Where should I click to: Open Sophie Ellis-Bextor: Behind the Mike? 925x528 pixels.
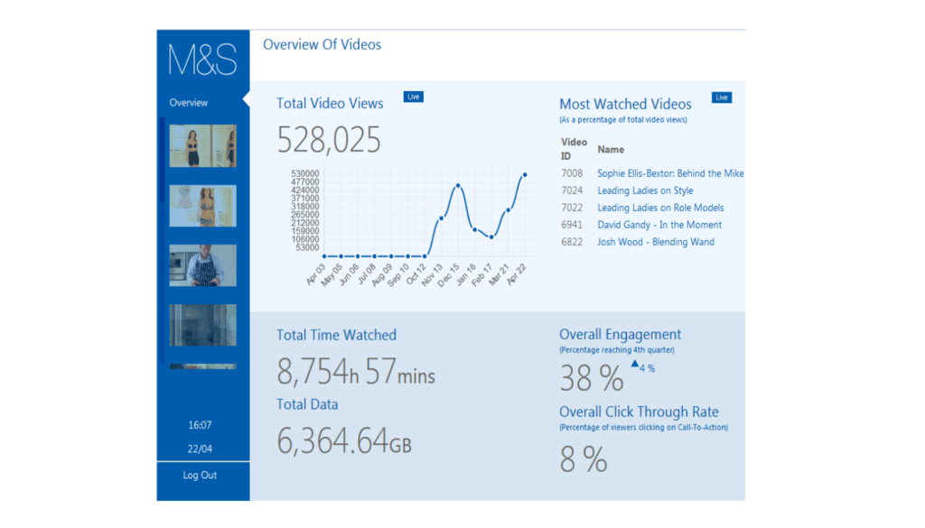[670, 173]
